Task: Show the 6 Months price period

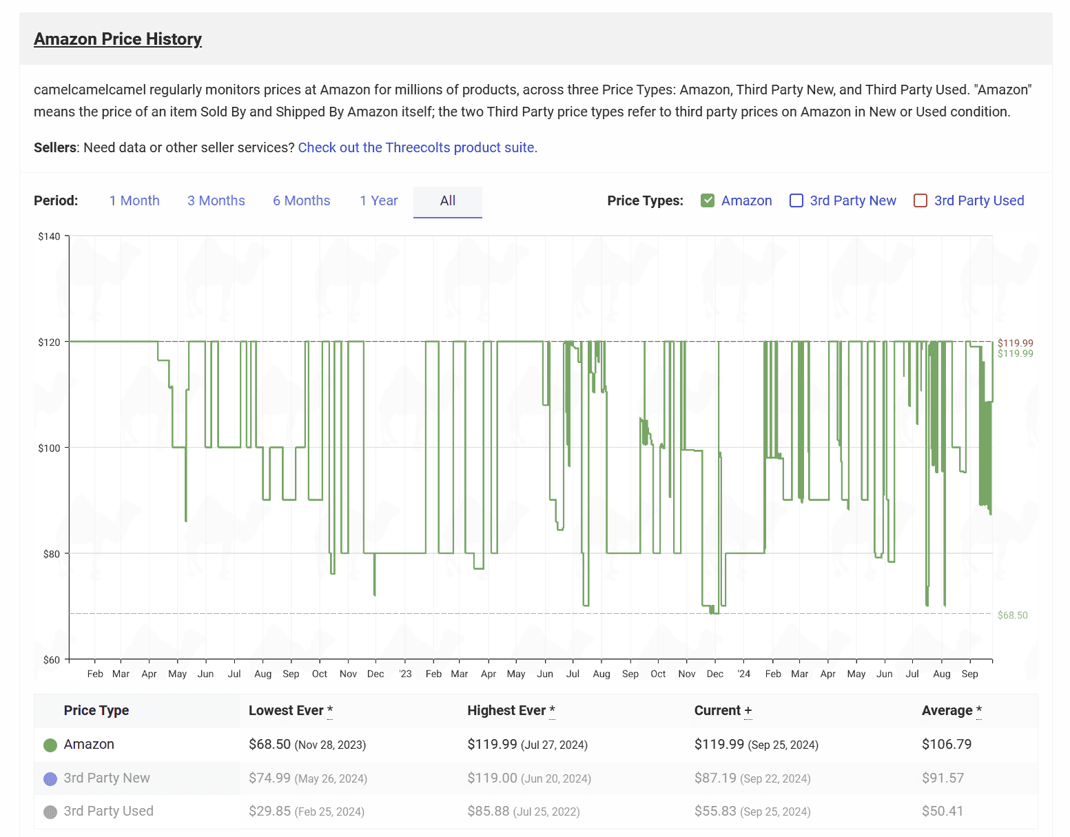Action: pos(301,200)
